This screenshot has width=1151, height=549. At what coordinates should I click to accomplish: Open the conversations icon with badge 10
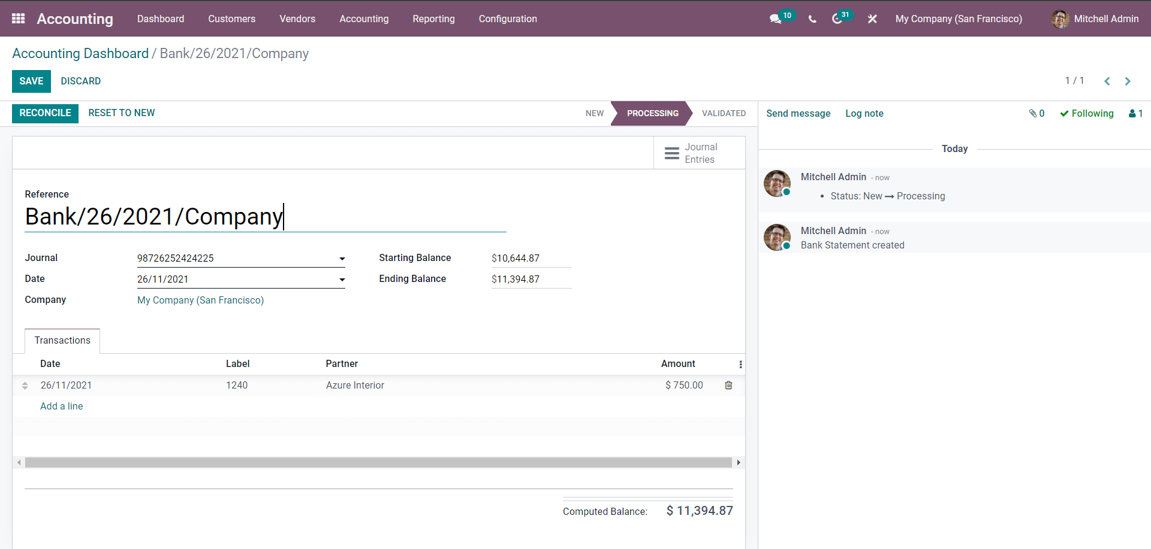(782, 19)
